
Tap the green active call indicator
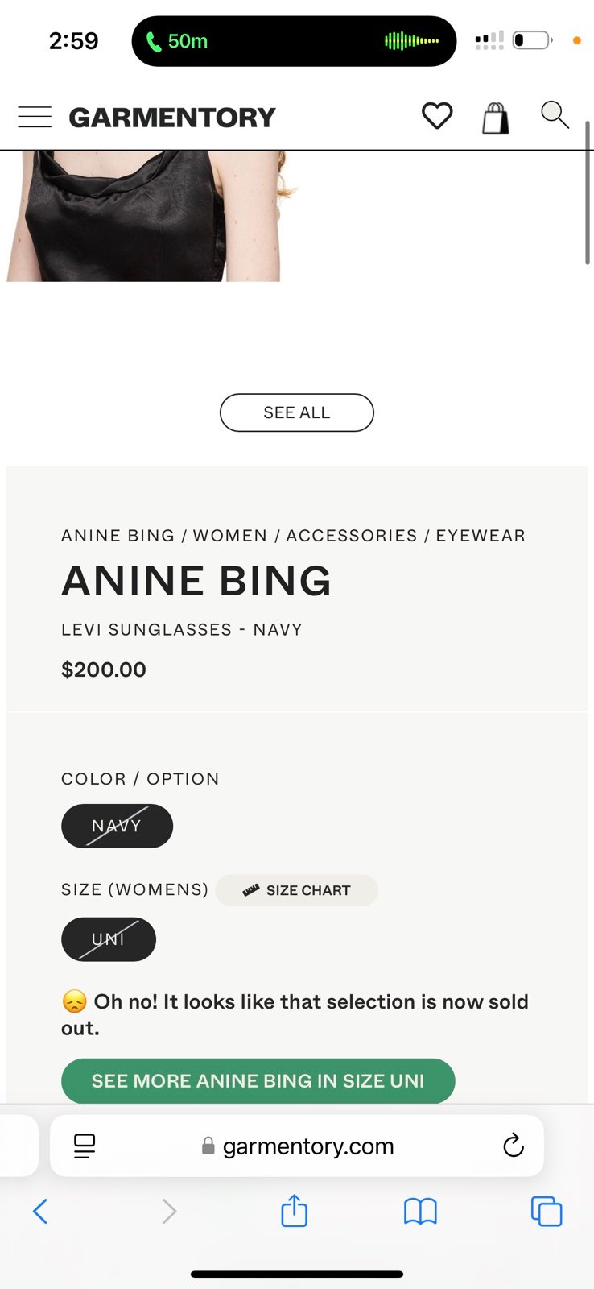point(177,41)
